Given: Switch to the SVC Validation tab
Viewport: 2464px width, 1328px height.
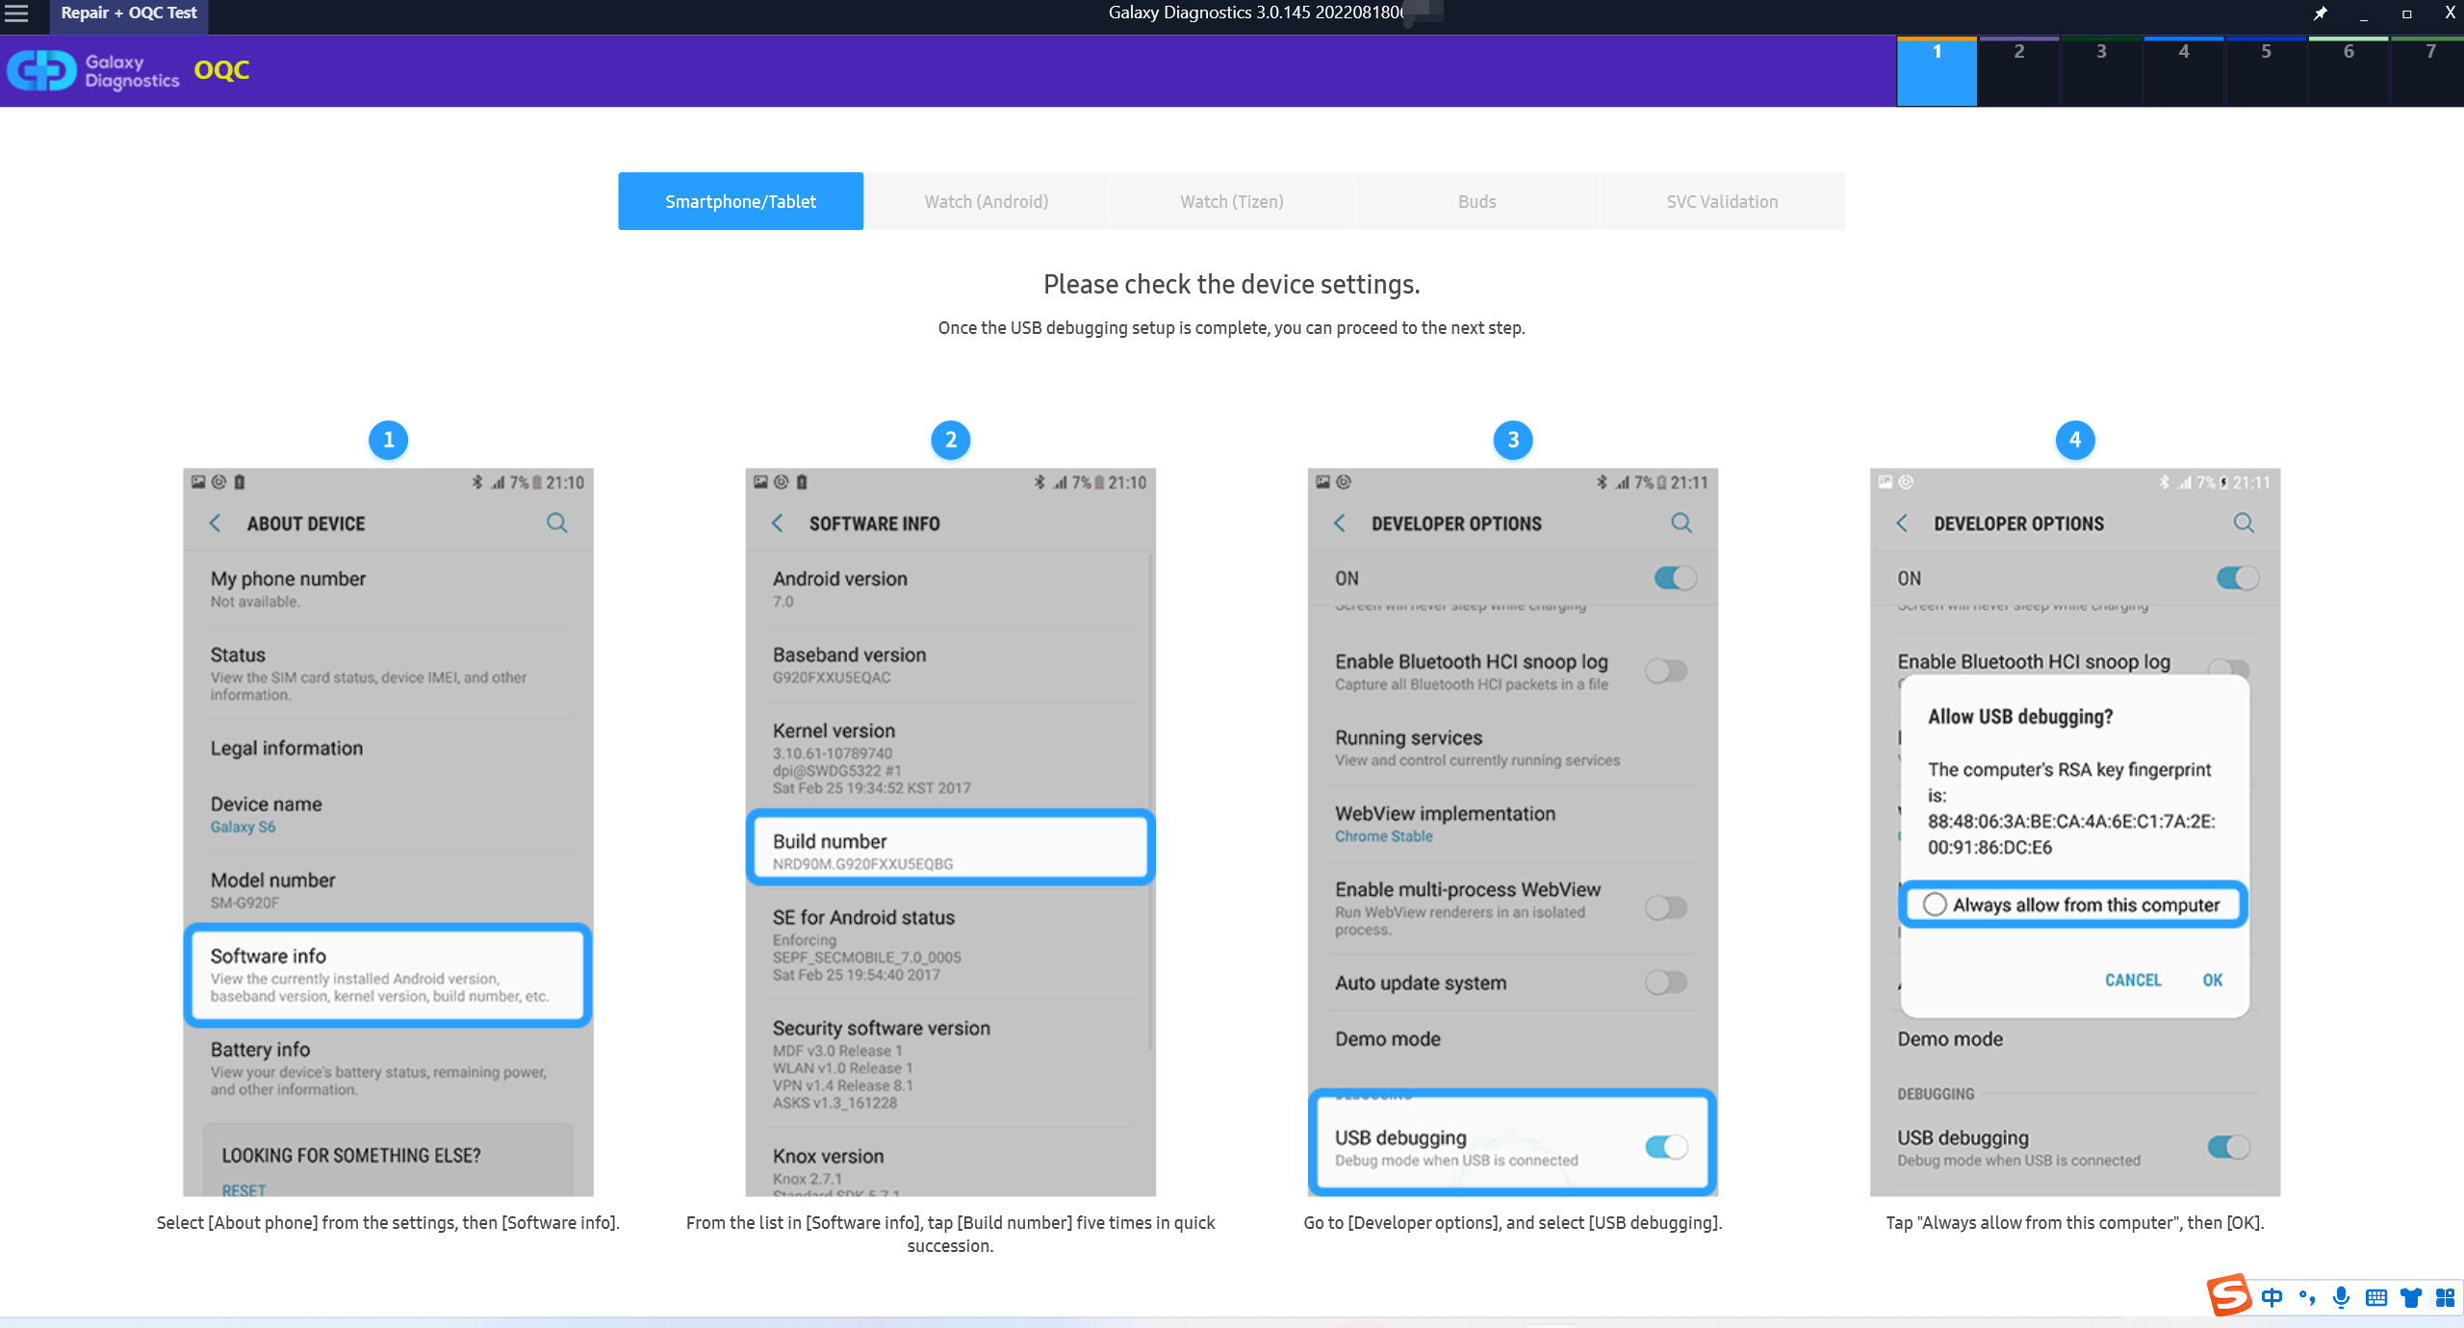Looking at the screenshot, I should (1722, 201).
